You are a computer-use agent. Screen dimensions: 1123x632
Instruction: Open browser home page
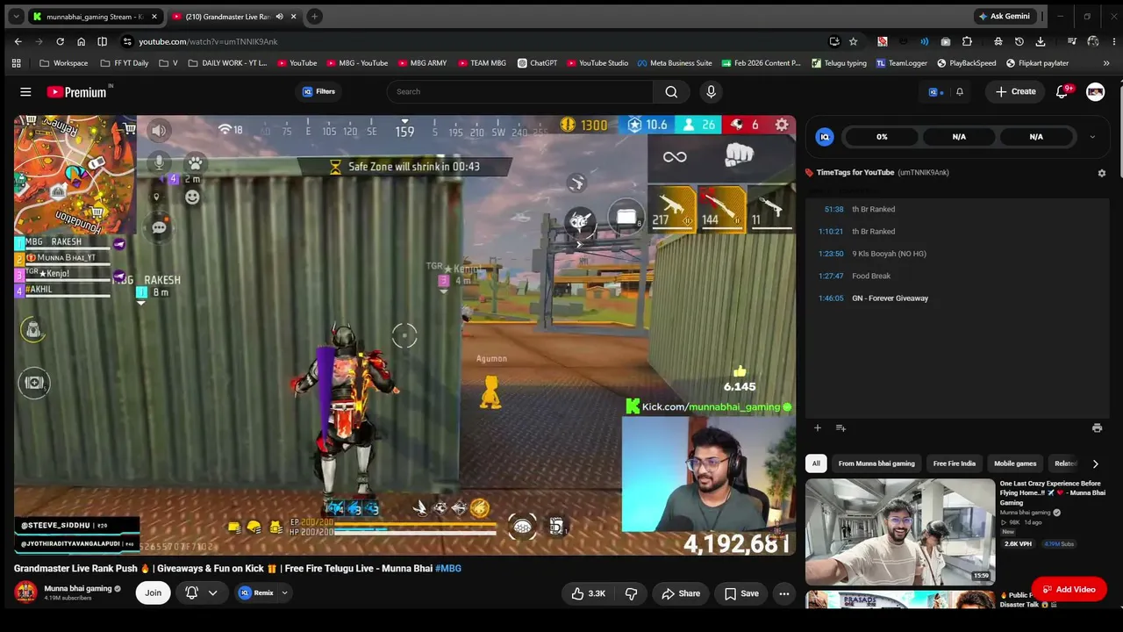coord(81,41)
